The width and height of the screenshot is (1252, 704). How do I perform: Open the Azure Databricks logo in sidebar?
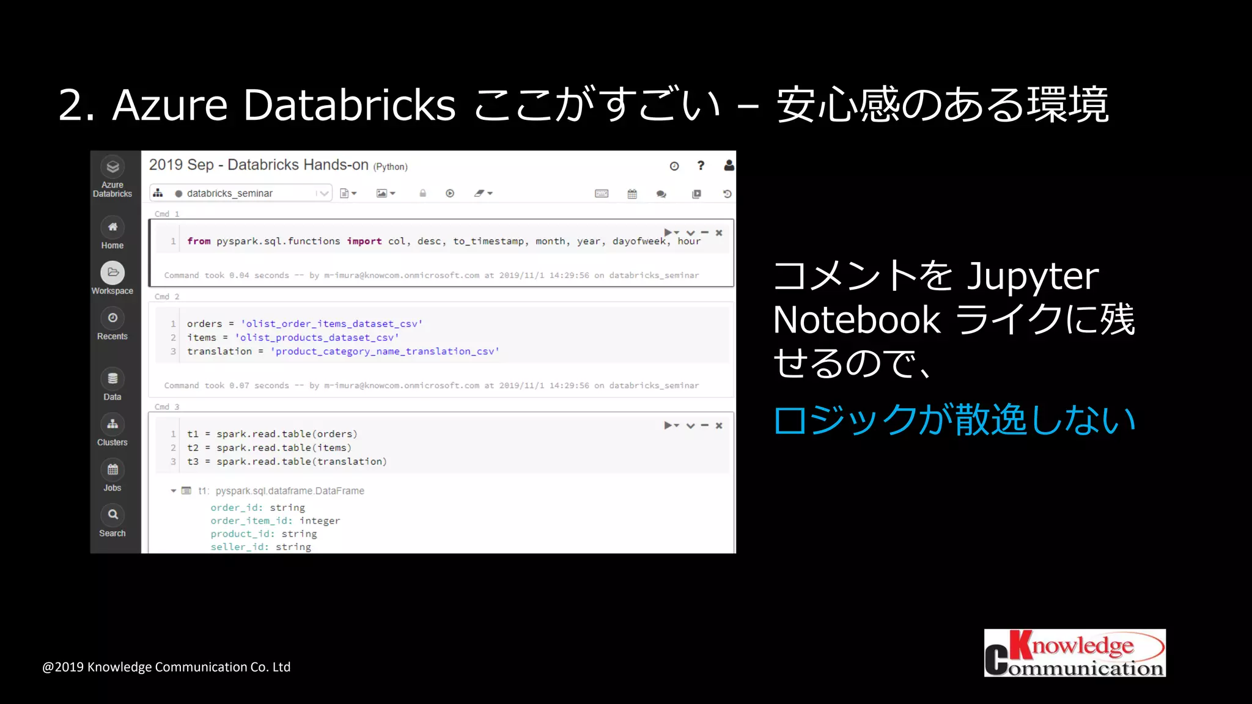pyautogui.click(x=112, y=177)
